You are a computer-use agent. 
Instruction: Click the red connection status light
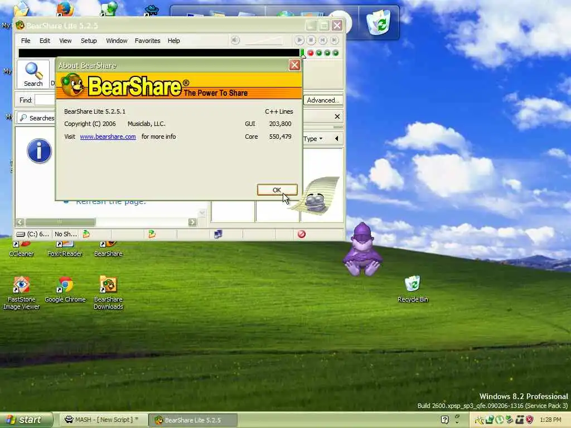point(311,53)
